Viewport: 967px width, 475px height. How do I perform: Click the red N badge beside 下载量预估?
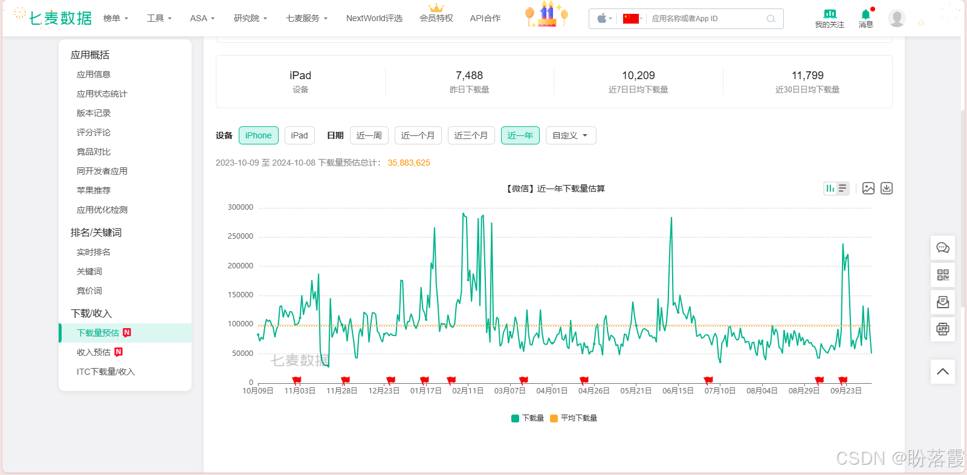tap(127, 332)
